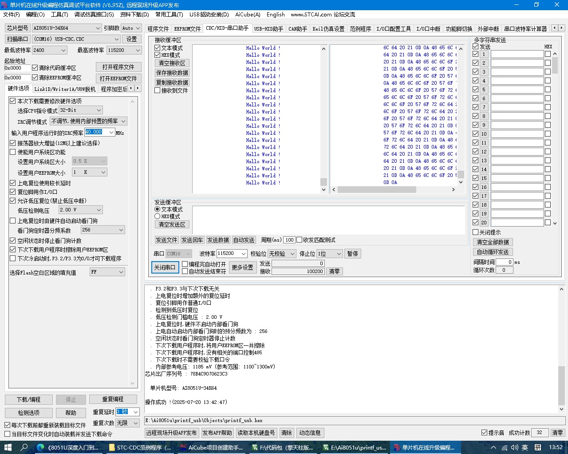Click 读取本机硬盘号 button

[x=256, y=433]
